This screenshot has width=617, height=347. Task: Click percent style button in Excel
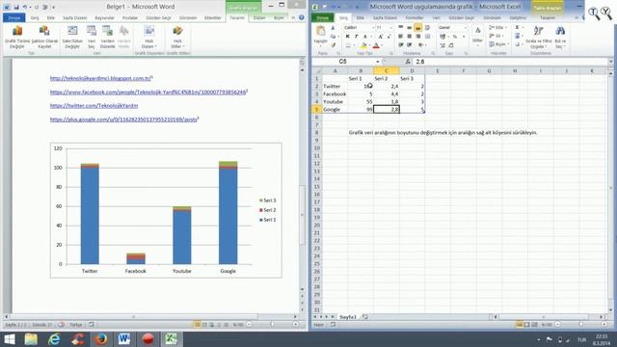(454, 37)
